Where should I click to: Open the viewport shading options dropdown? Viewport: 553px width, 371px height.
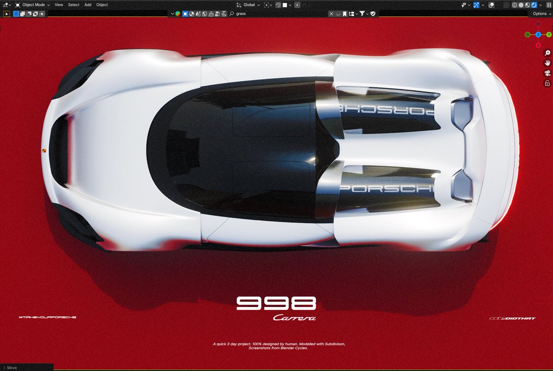[x=541, y=5]
